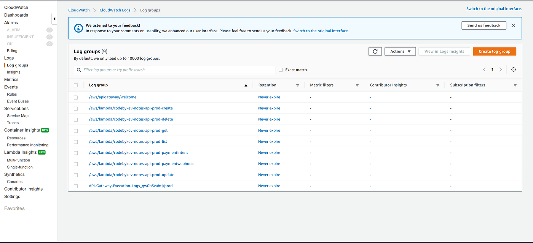Open the table preferences gear icon

[x=514, y=69]
